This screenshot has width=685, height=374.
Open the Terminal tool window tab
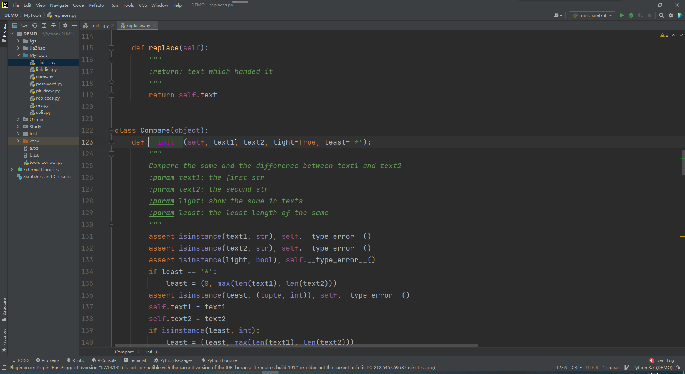pyautogui.click(x=135, y=360)
